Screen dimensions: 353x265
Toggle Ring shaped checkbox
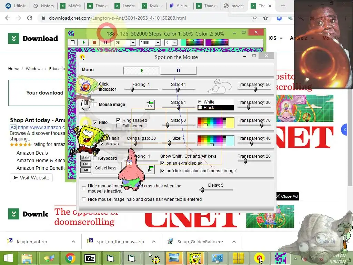118,120
